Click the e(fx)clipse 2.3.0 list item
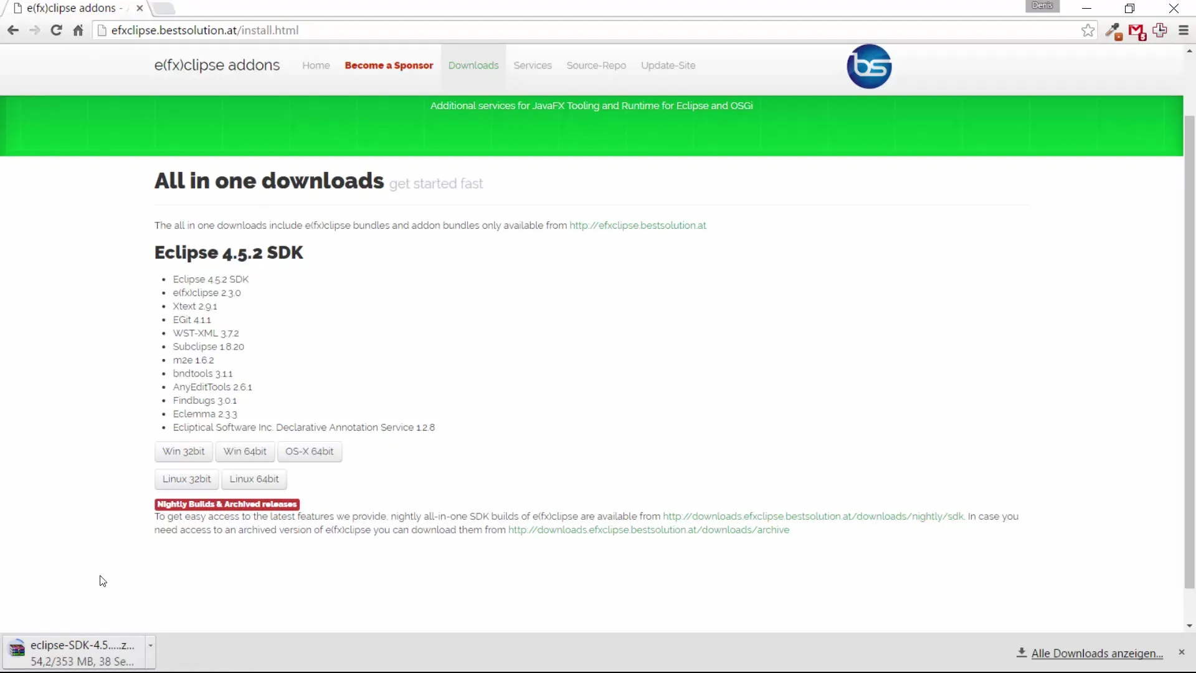 point(207,293)
